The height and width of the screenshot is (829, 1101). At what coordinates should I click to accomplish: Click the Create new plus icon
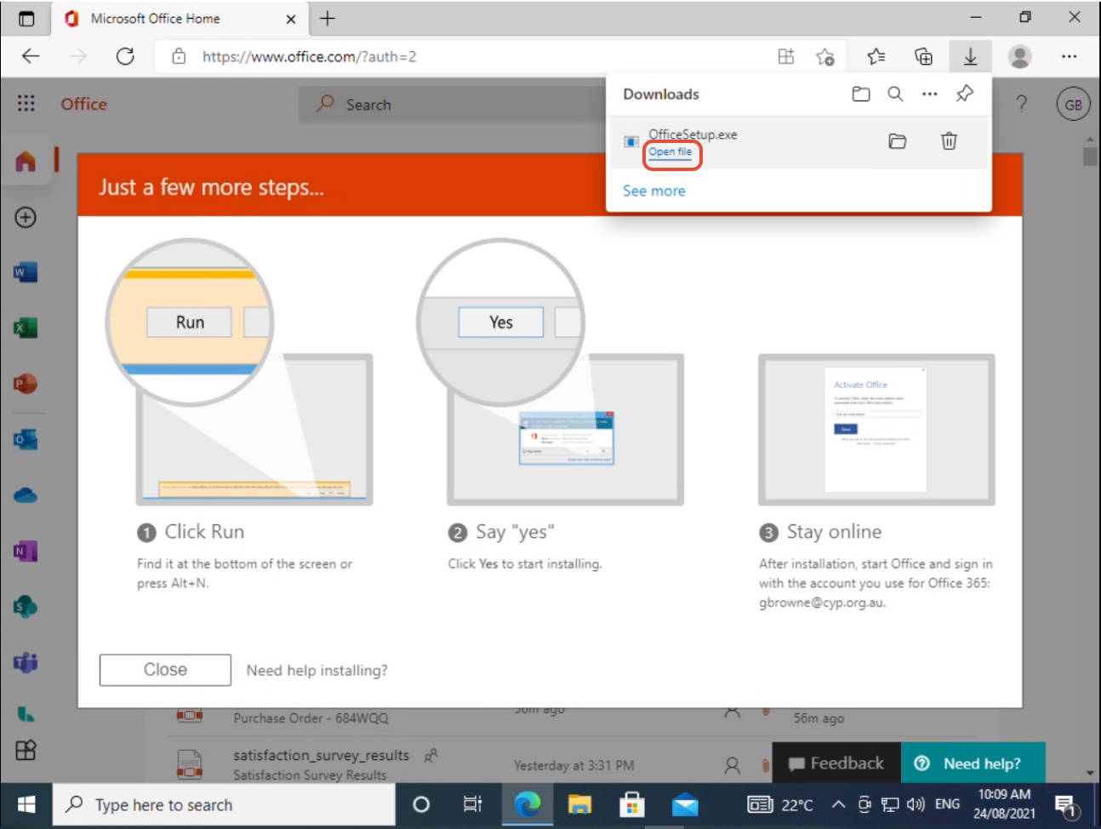[26, 217]
